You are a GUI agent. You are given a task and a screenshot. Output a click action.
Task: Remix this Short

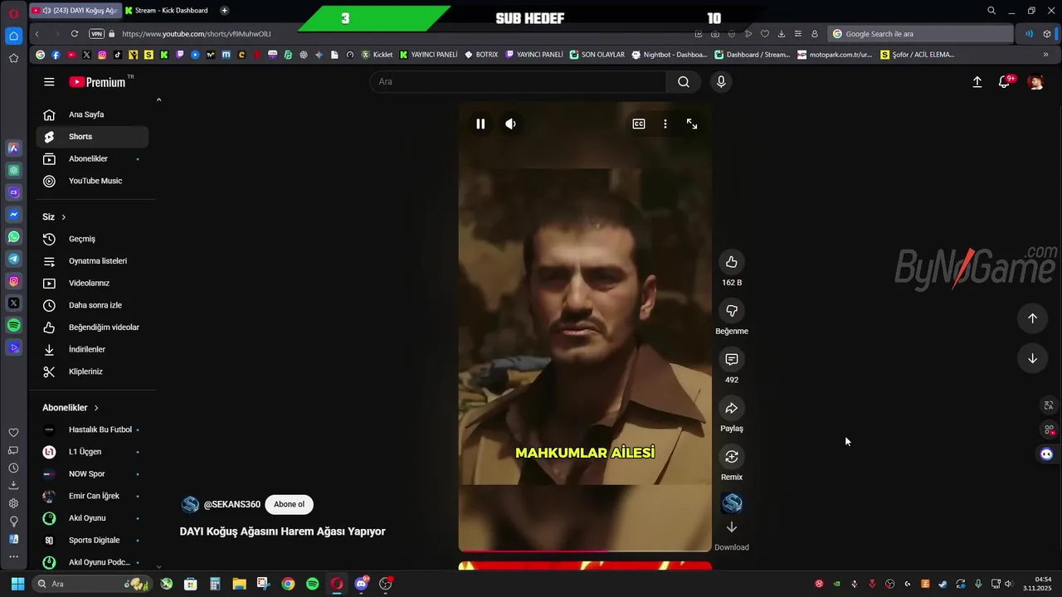point(732,457)
